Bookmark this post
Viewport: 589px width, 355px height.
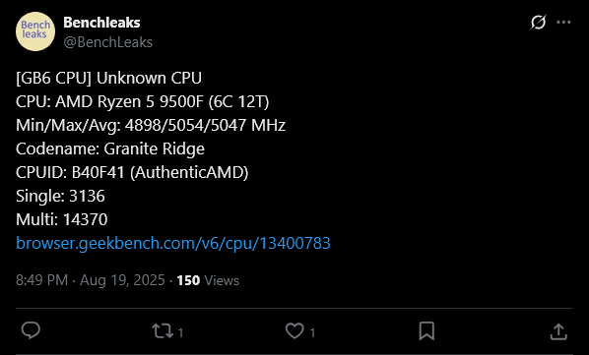(426, 331)
